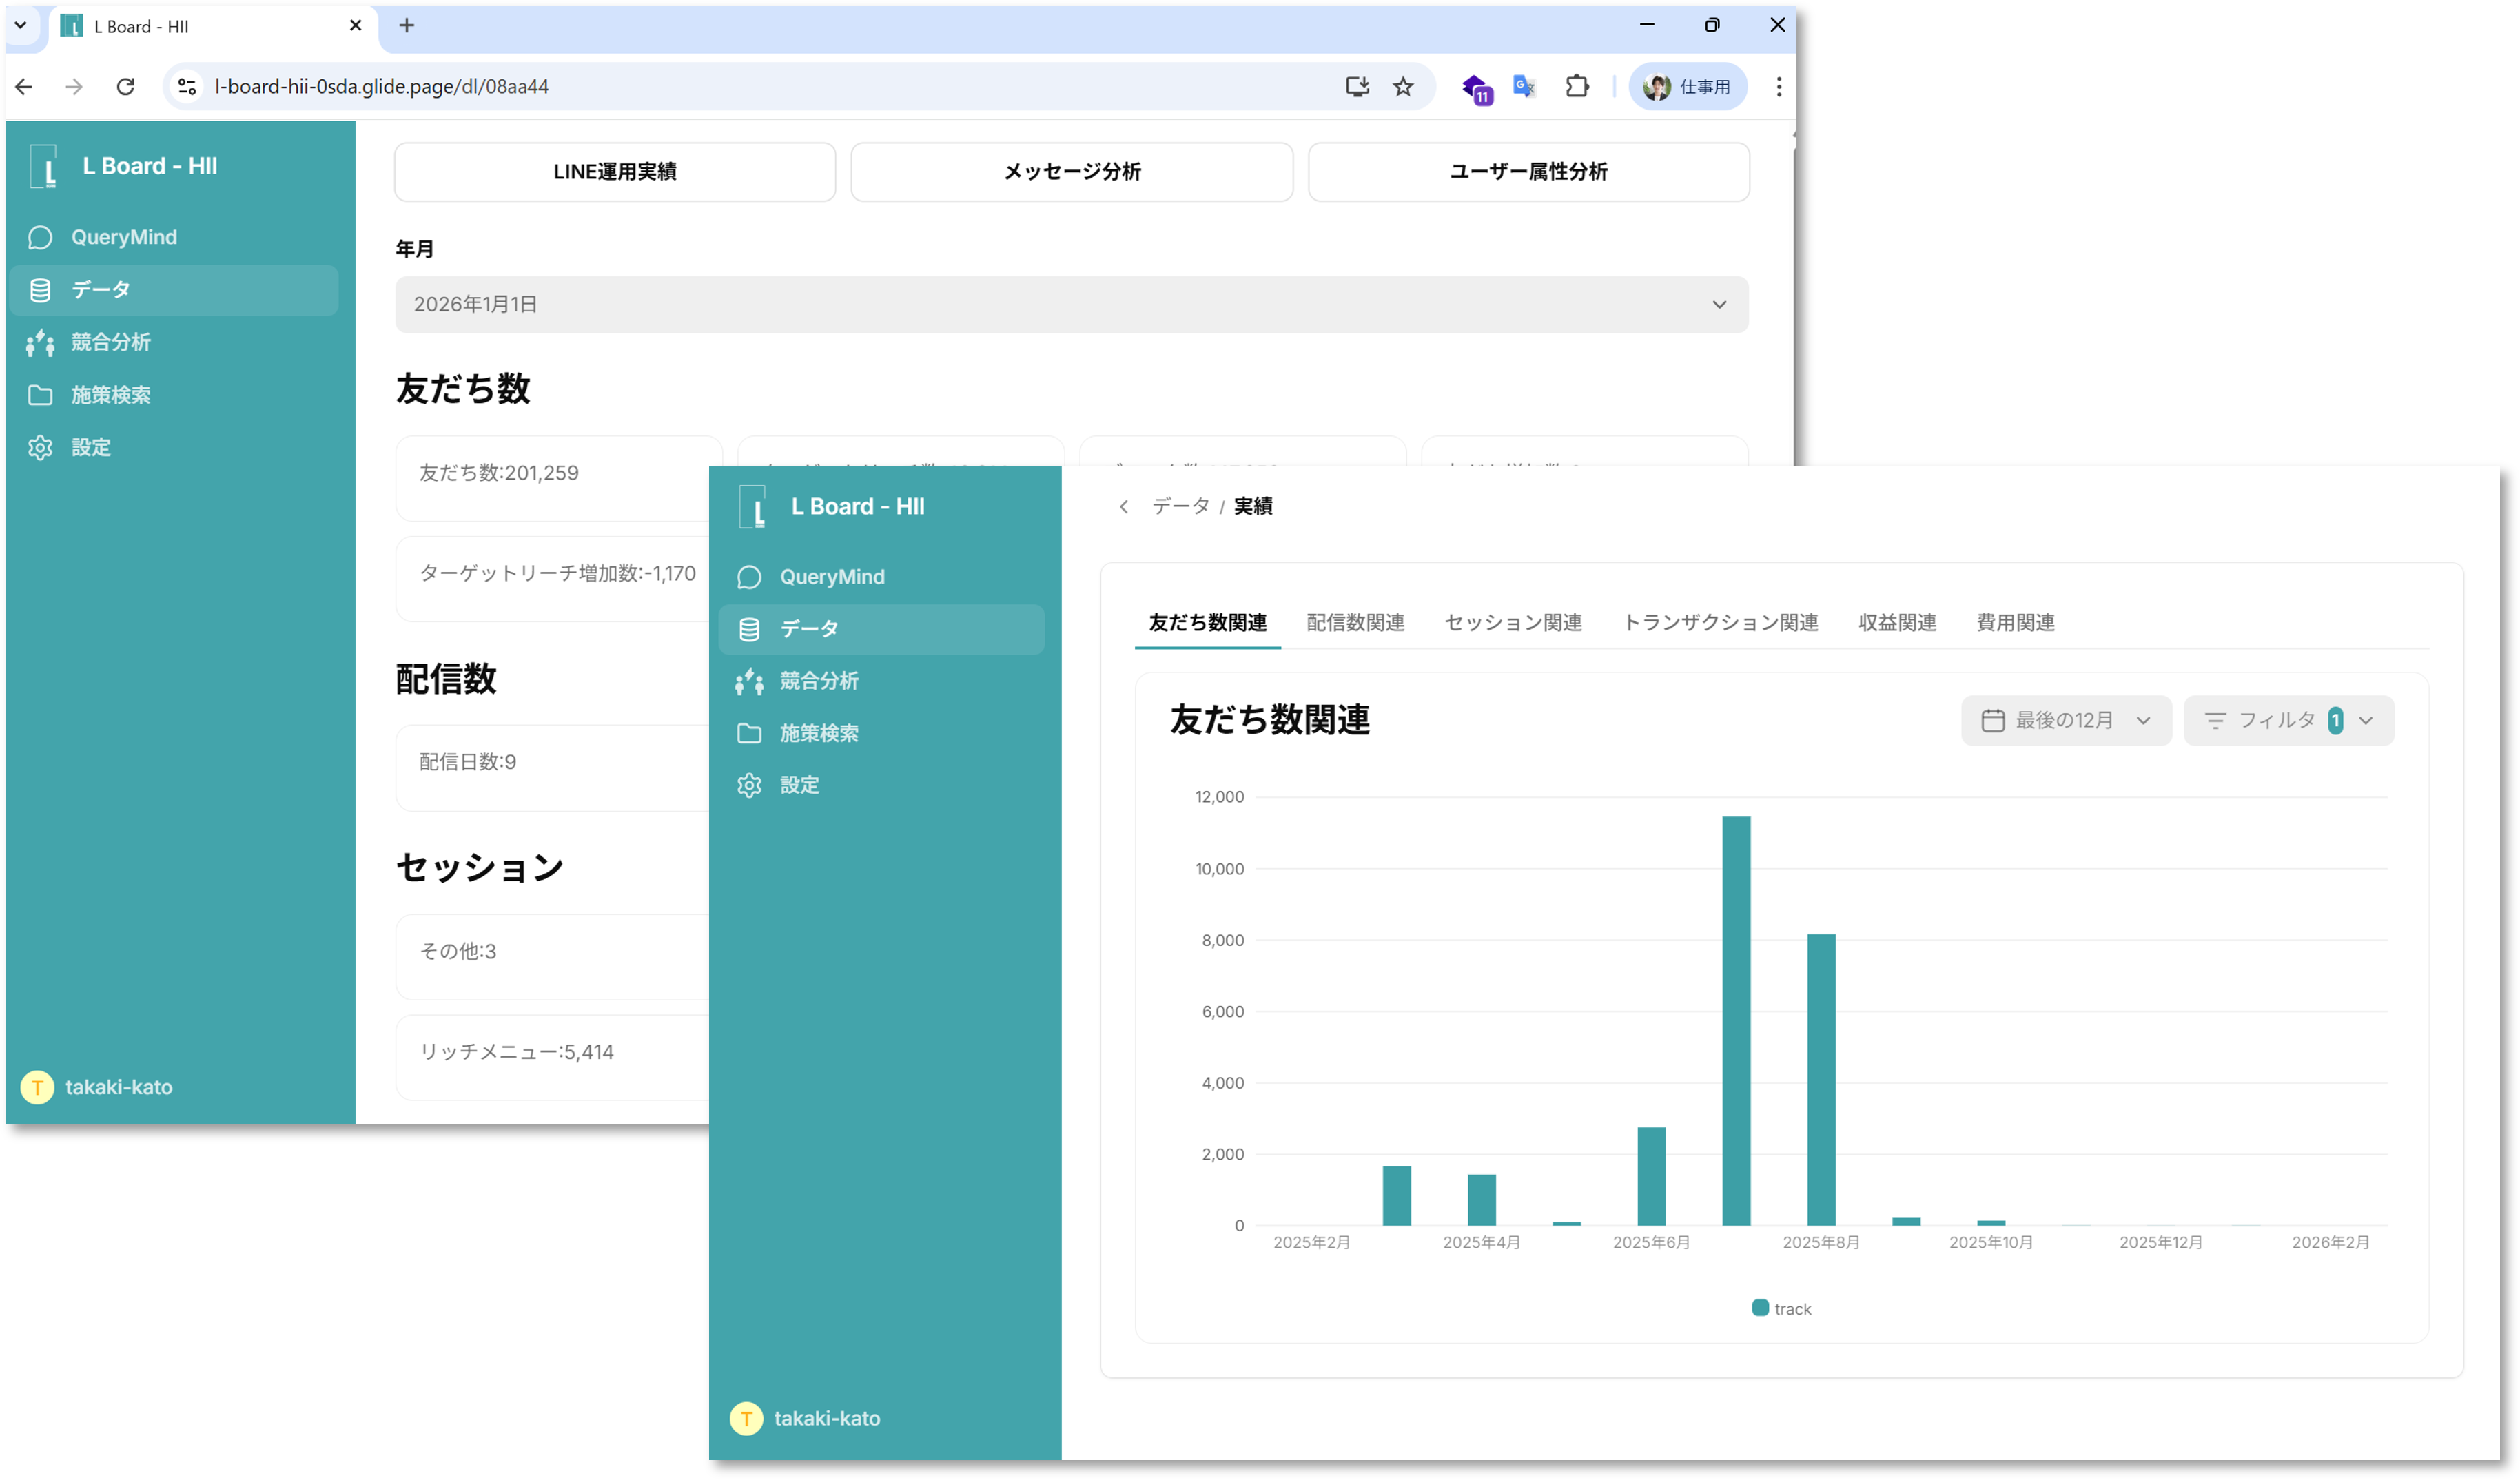Click the Google Translate extension icon

pos(1524,87)
